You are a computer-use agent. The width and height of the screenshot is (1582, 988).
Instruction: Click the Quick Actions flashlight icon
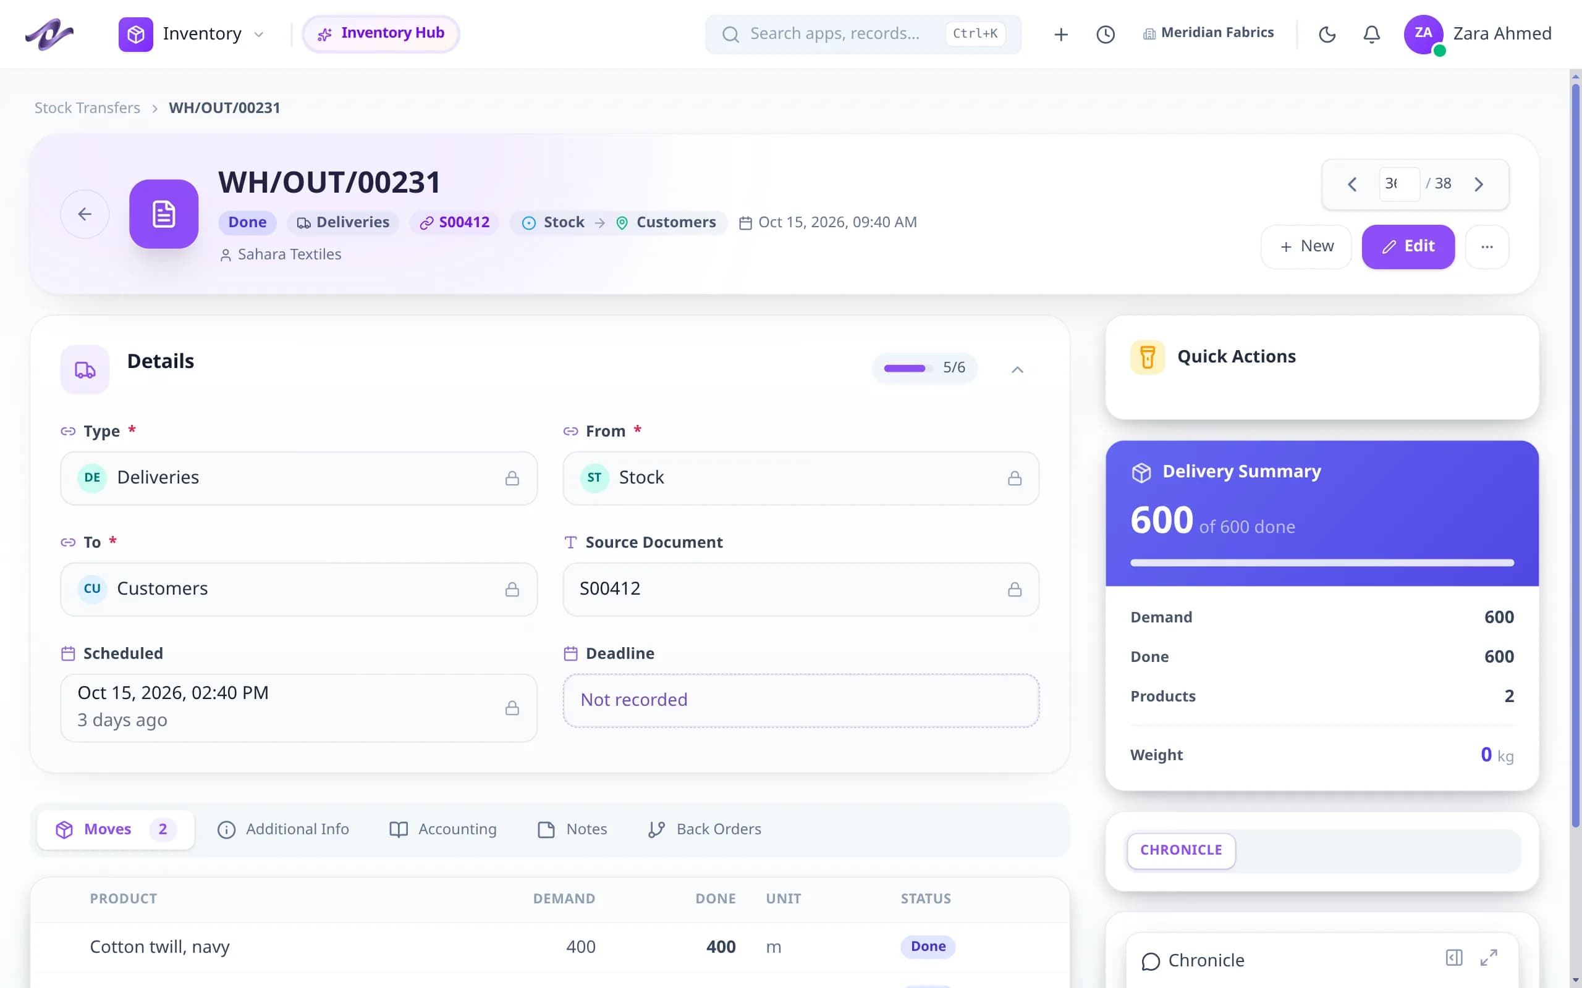(1148, 358)
